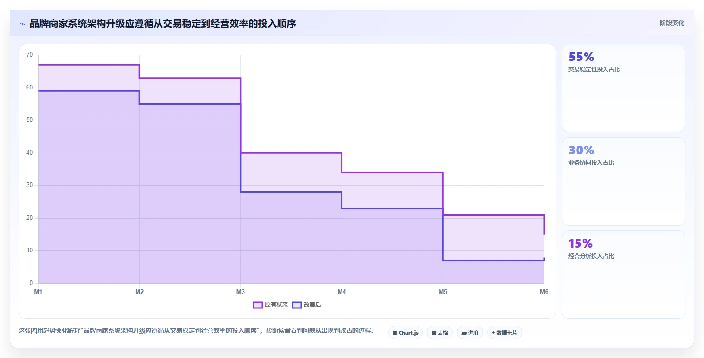Click the M6 axis label
Screen dimensions: 704x358
[x=544, y=292]
